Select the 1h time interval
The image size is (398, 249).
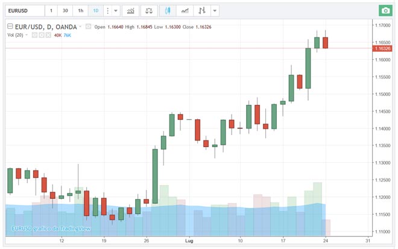pos(80,11)
